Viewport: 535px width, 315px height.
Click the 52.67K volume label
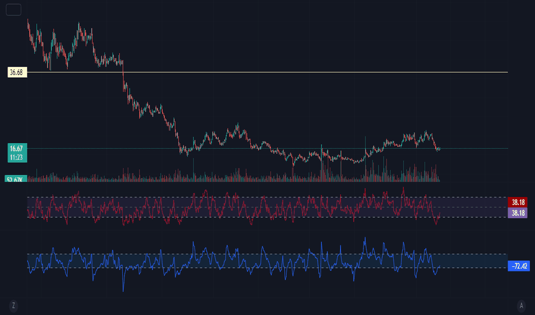click(x=15, y=179)
